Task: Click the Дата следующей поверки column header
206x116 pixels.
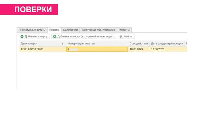Action: tap(167, 43)
